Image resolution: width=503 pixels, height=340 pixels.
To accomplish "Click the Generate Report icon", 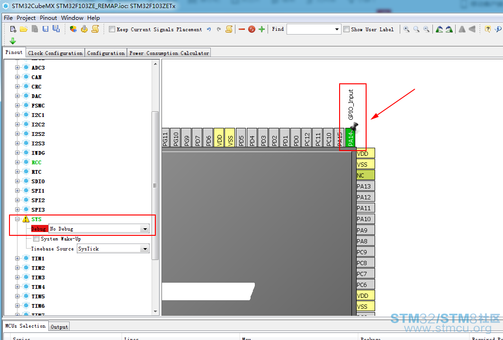I will tap(73, 29).
